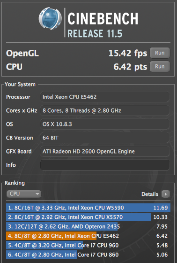Image resolution: width=177 pixels, height=263 pixels.
Task: Click the Cores x GHz field
Action: click(105, 110)
